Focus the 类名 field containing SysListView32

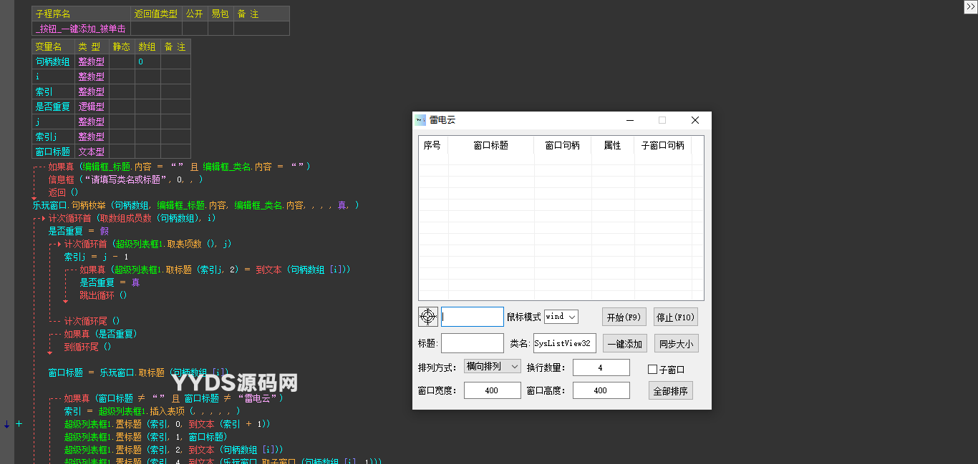tap(564, 343)
